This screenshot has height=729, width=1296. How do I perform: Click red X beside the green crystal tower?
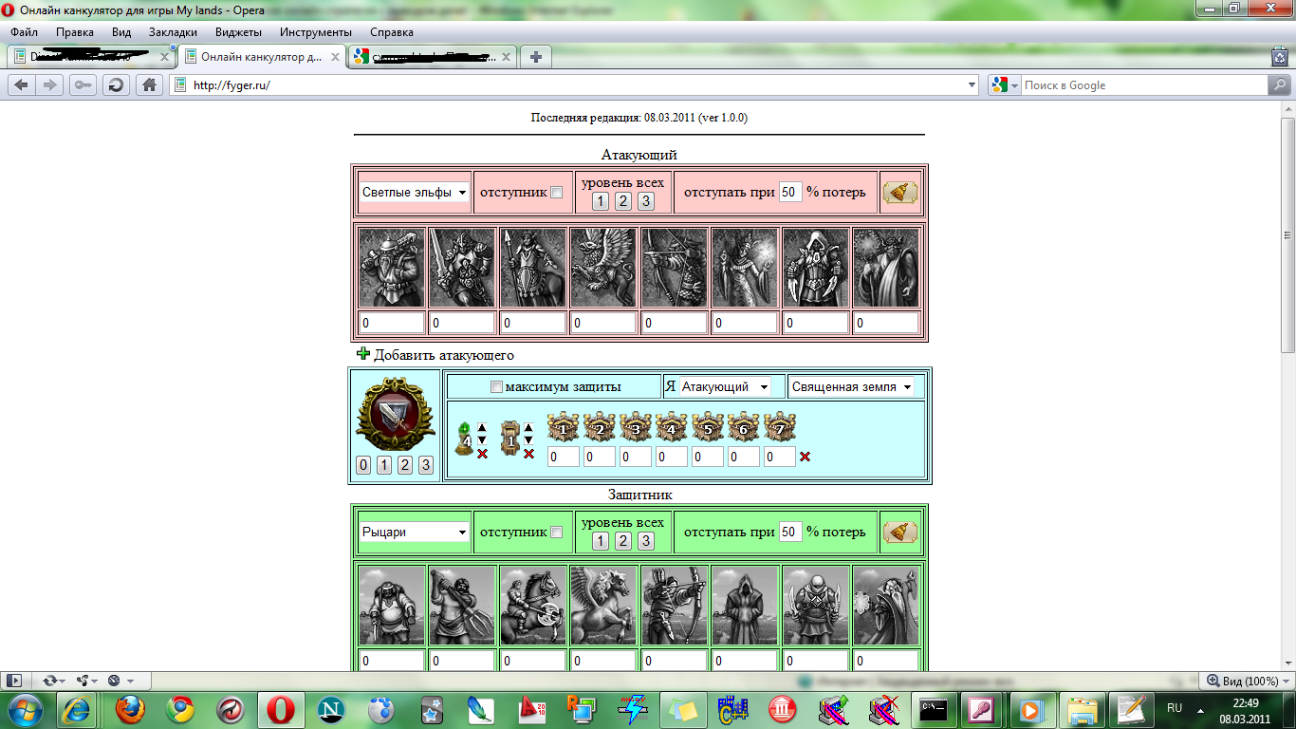pos(482,454)
